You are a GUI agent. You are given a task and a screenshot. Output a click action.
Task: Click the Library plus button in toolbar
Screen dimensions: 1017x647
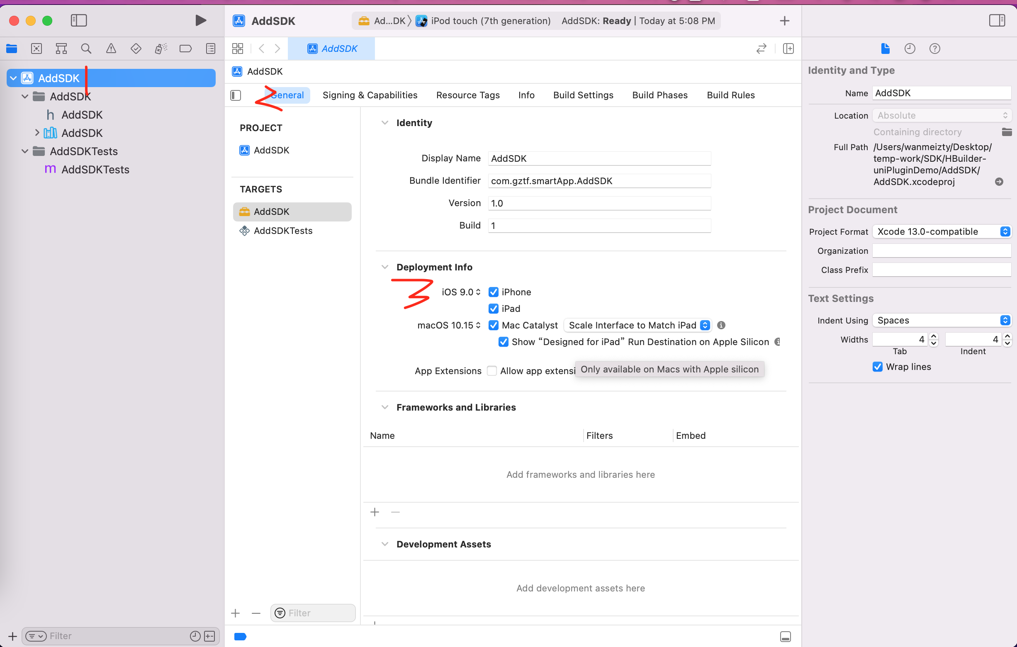[x=784, y=21]
